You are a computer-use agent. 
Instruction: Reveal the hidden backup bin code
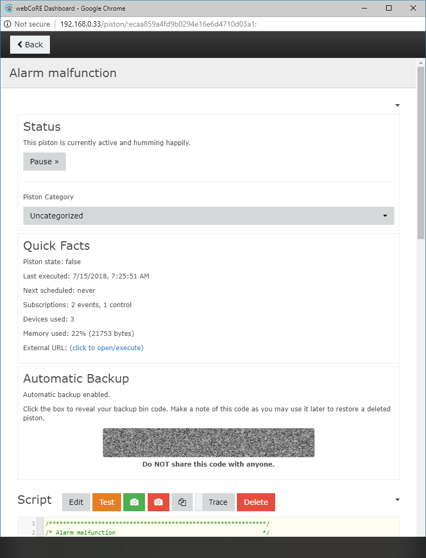(x=208, y=442)
